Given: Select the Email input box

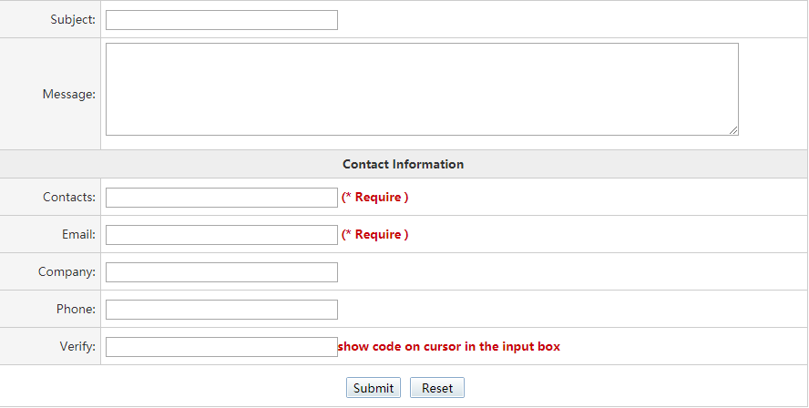Looking at the screenshot, I should (221, 235).
